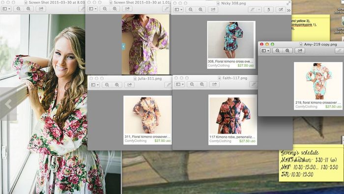Share the Screen Shot at 1.01 image
The image size is (344, 194).
[x=127, y=9]
